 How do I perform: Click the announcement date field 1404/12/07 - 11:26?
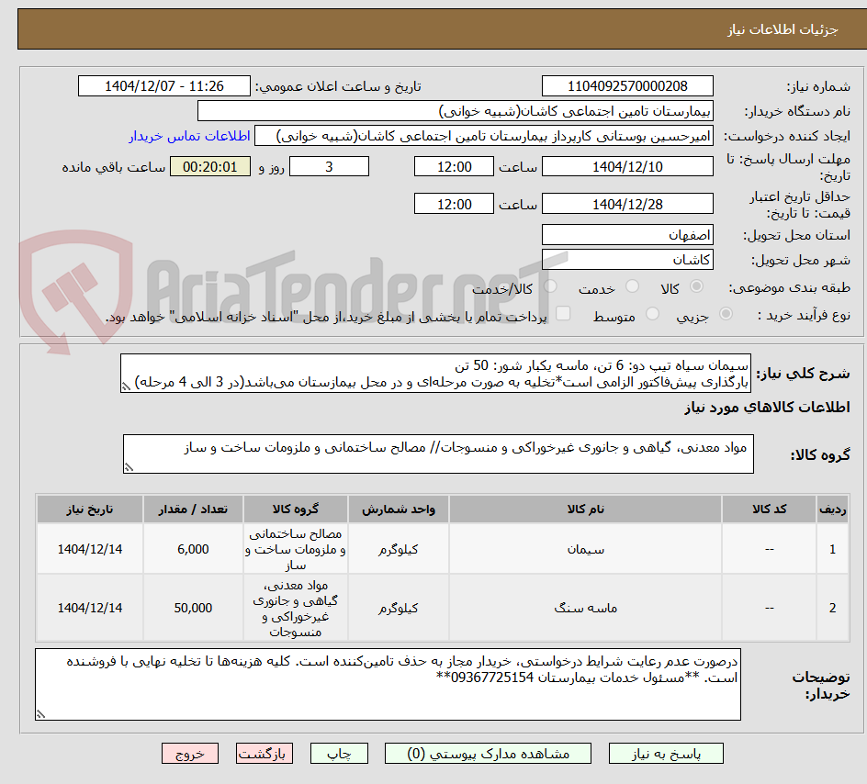(x=164, y=86)
